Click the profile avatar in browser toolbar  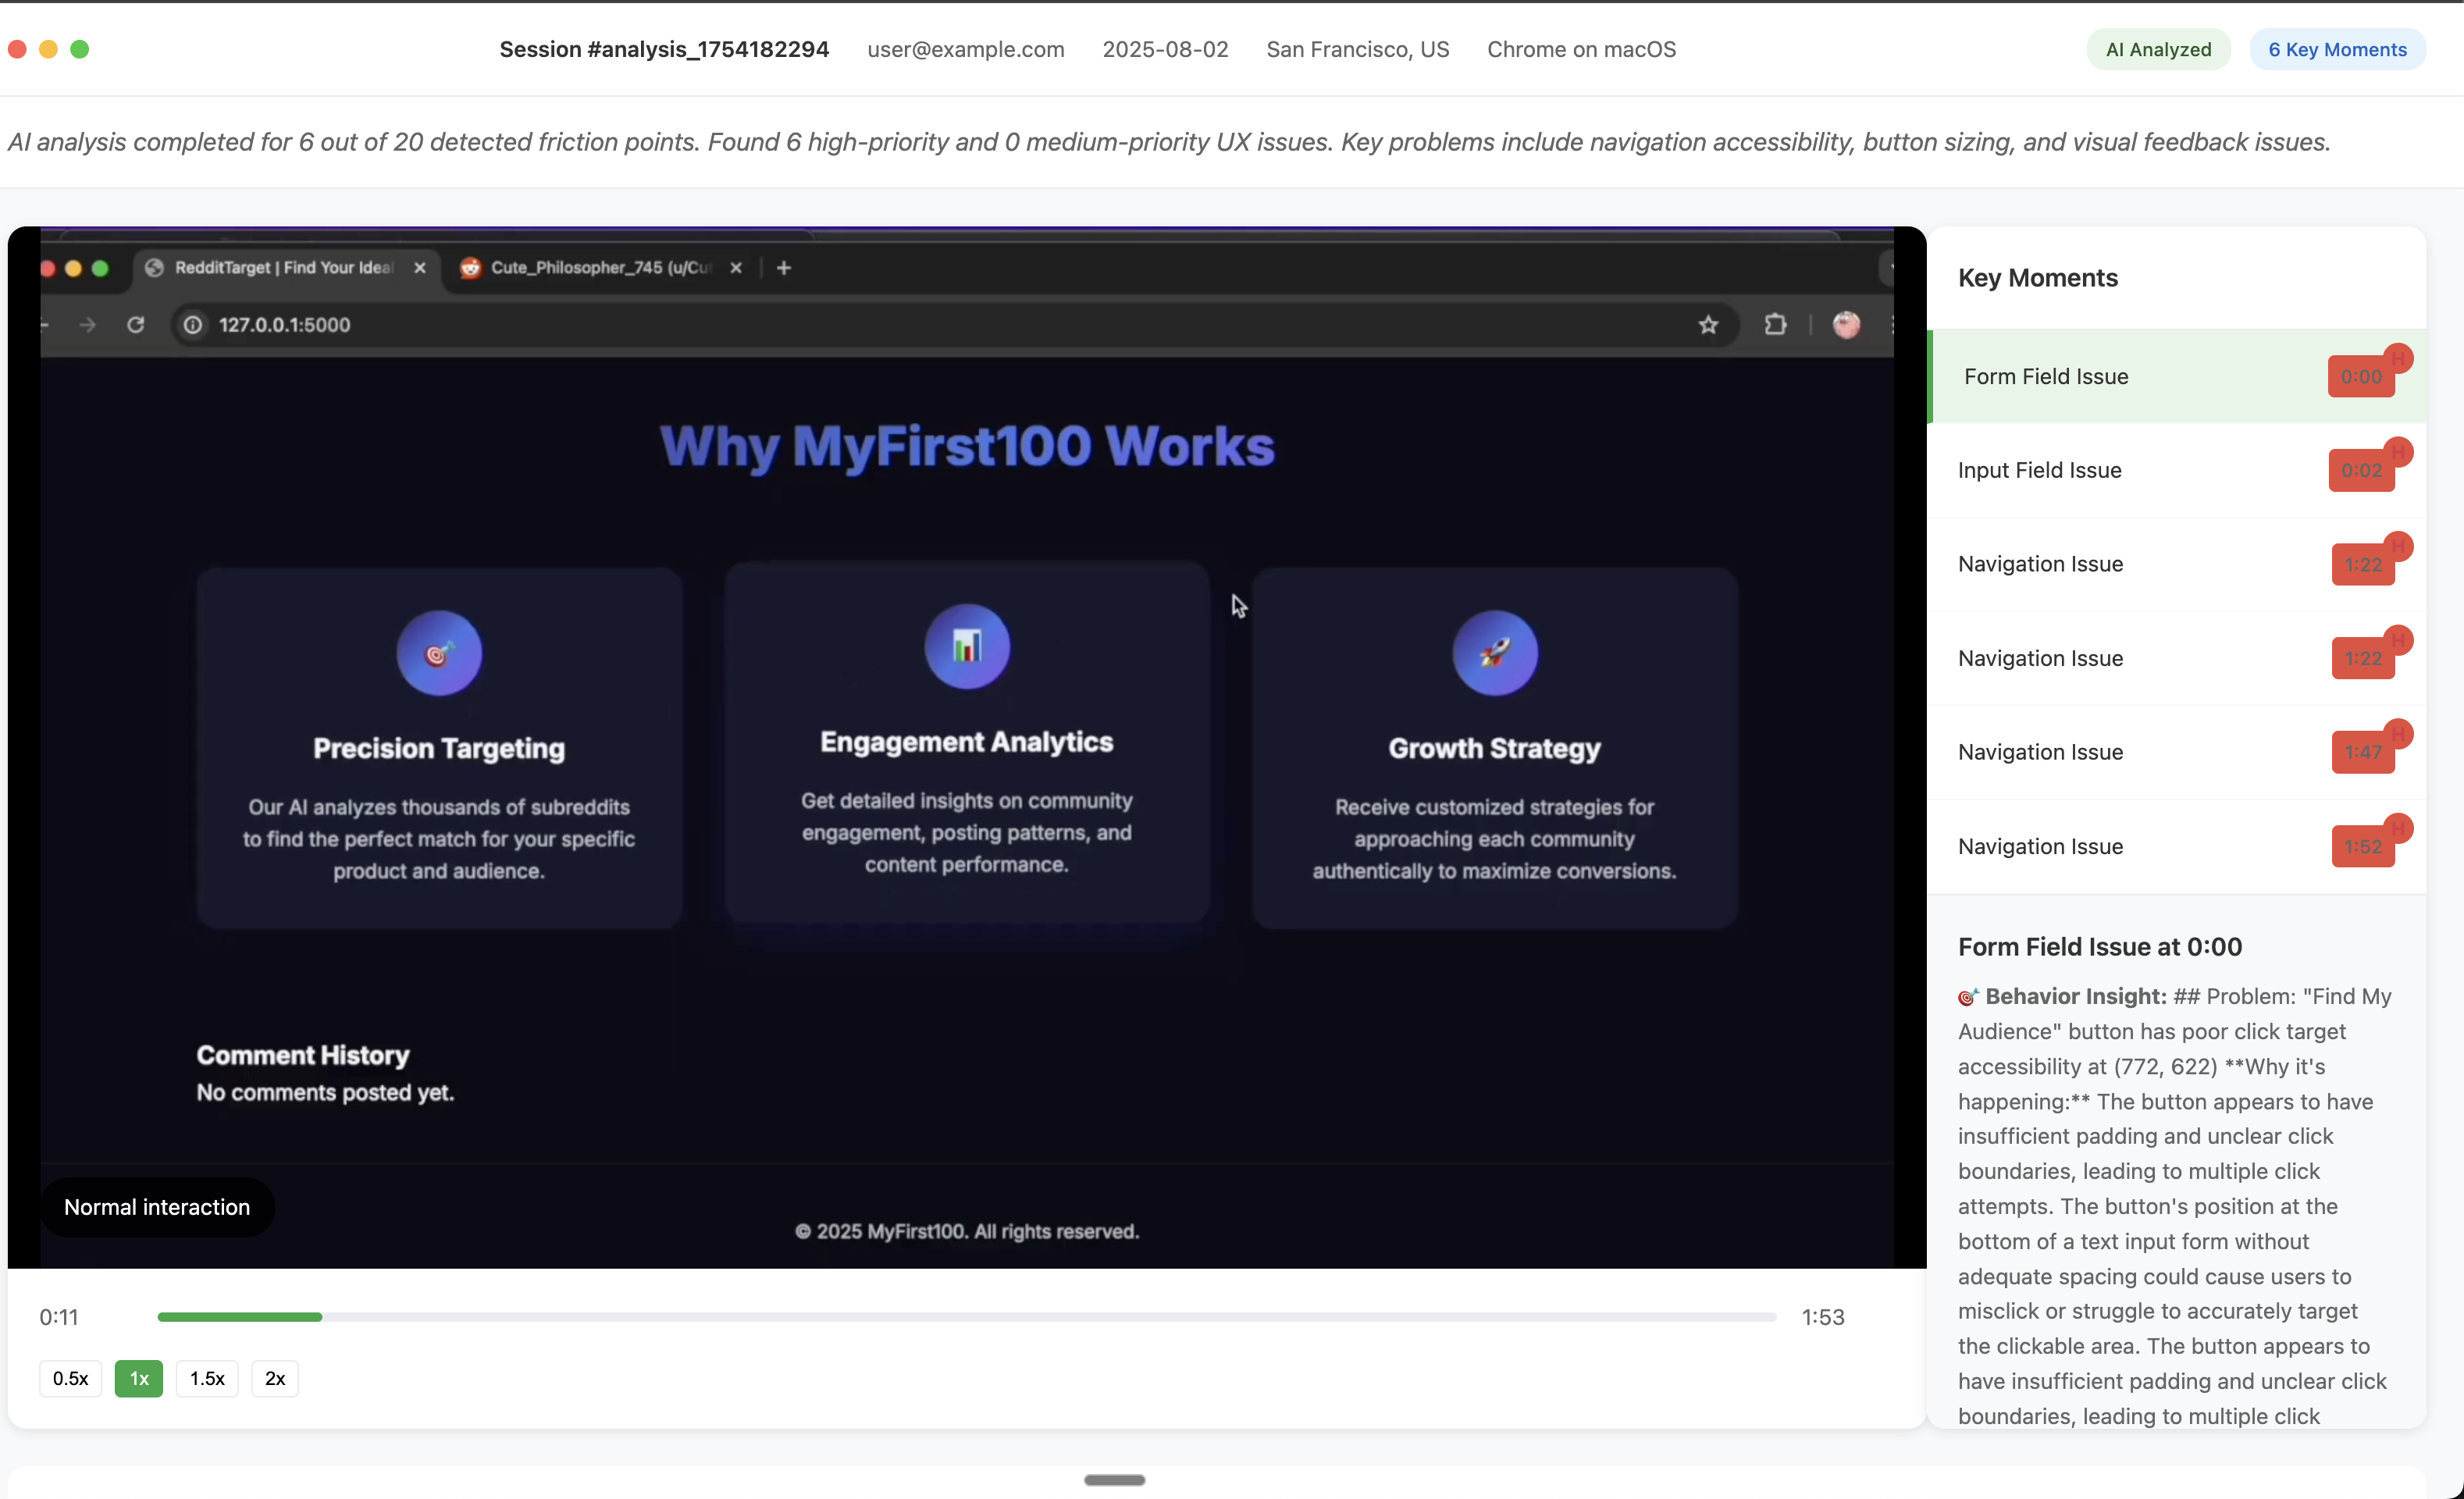[x=1846, y=324]
